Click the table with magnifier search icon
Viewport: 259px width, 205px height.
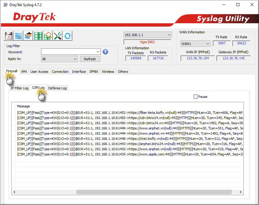point(48,36)
